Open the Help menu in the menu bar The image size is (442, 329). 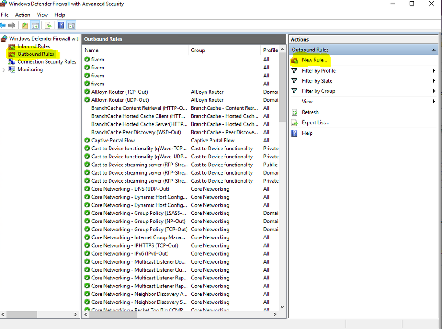pyautogui.click(x=60, y=15)
